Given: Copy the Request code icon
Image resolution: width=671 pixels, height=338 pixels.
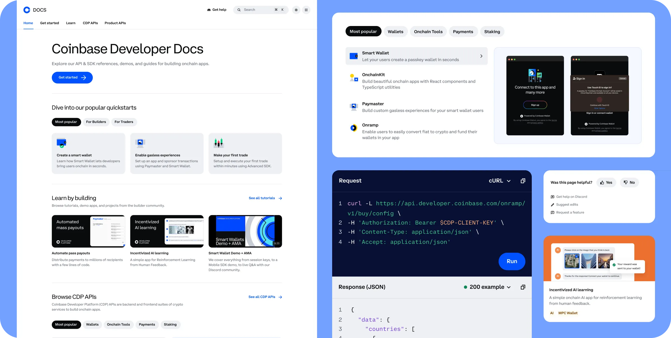Looking at the screenshot, I should click(523, 181).
